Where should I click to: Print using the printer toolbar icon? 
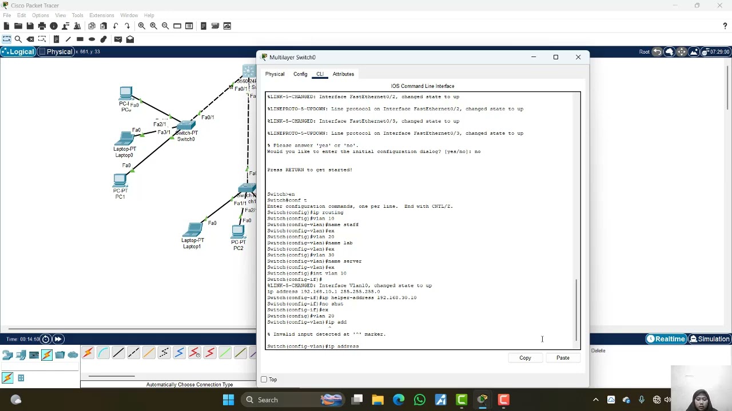[42, 26]
